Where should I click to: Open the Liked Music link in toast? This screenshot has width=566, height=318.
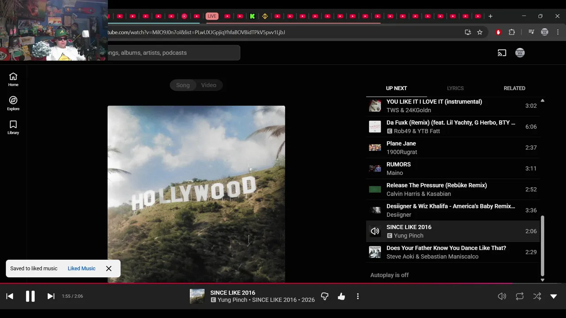pyautogui.click(x=81, y=269)
